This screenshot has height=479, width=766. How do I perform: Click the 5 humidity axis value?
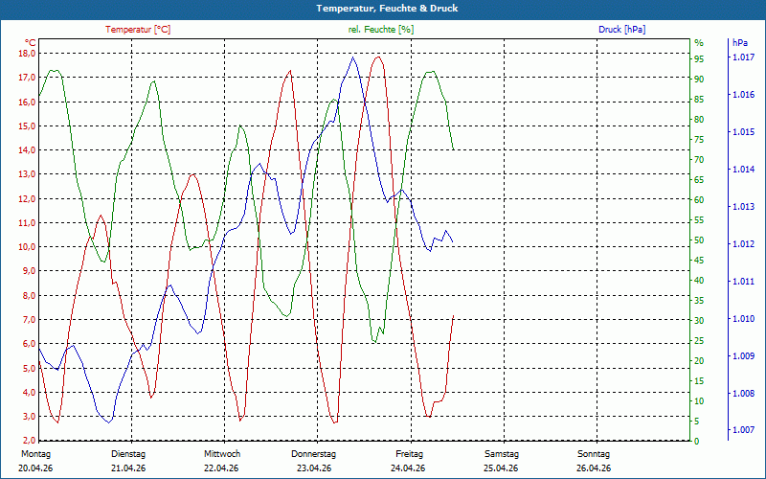(697, 422)
